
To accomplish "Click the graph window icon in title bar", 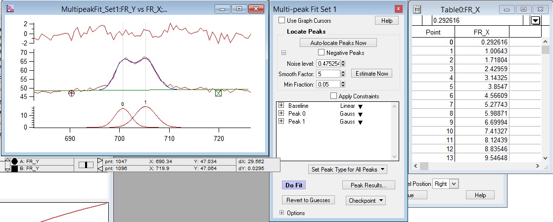I will click(11, 9).
